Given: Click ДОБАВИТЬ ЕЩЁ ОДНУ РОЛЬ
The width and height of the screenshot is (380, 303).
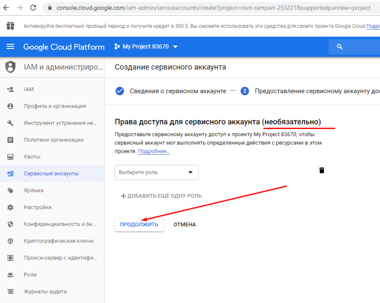Looking at the screenshot, I should (161, 196).
